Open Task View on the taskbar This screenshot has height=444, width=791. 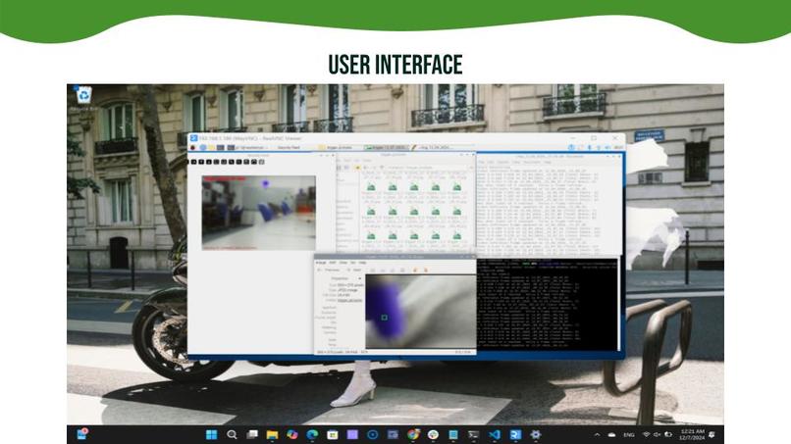tap(252, 434)
